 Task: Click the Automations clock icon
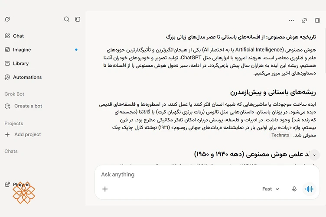[7, 77]
